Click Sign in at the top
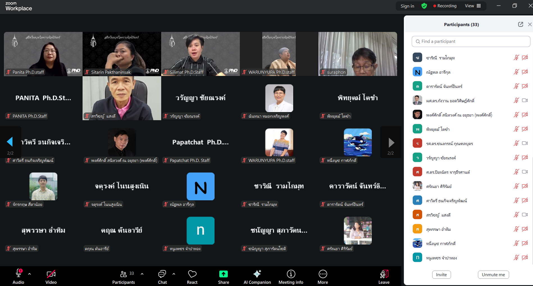Image resolution: width=533 pixels, height=286 pixels. 407,6
